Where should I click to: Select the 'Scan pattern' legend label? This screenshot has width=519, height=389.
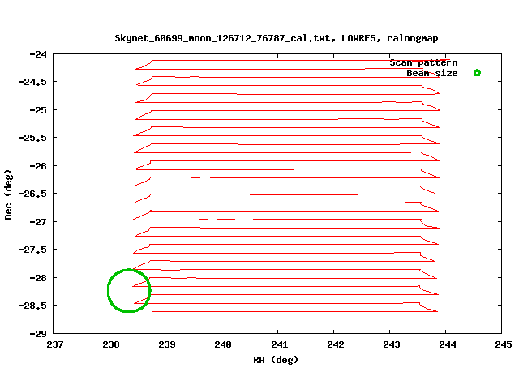click(x=423, y=62)
